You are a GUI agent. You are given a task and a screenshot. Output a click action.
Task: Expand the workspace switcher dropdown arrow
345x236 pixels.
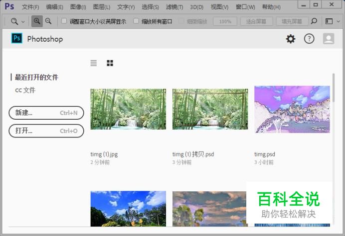[339, 21]
